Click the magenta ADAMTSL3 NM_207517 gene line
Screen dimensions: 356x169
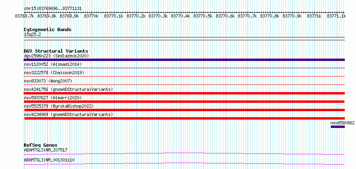pos(184,154)
